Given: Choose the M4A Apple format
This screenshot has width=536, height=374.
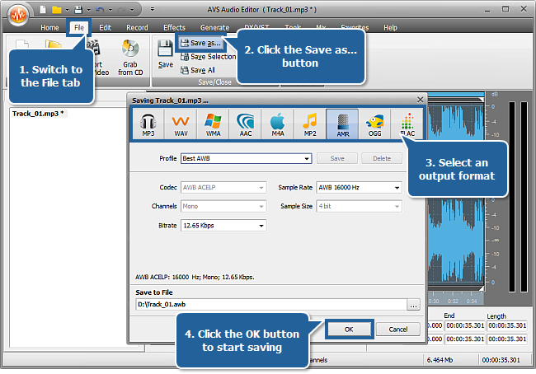Looking at the screenshot, I should coord(277,124).
